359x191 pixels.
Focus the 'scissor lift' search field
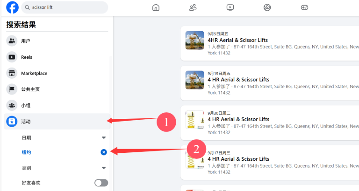[x=65, y=7]
